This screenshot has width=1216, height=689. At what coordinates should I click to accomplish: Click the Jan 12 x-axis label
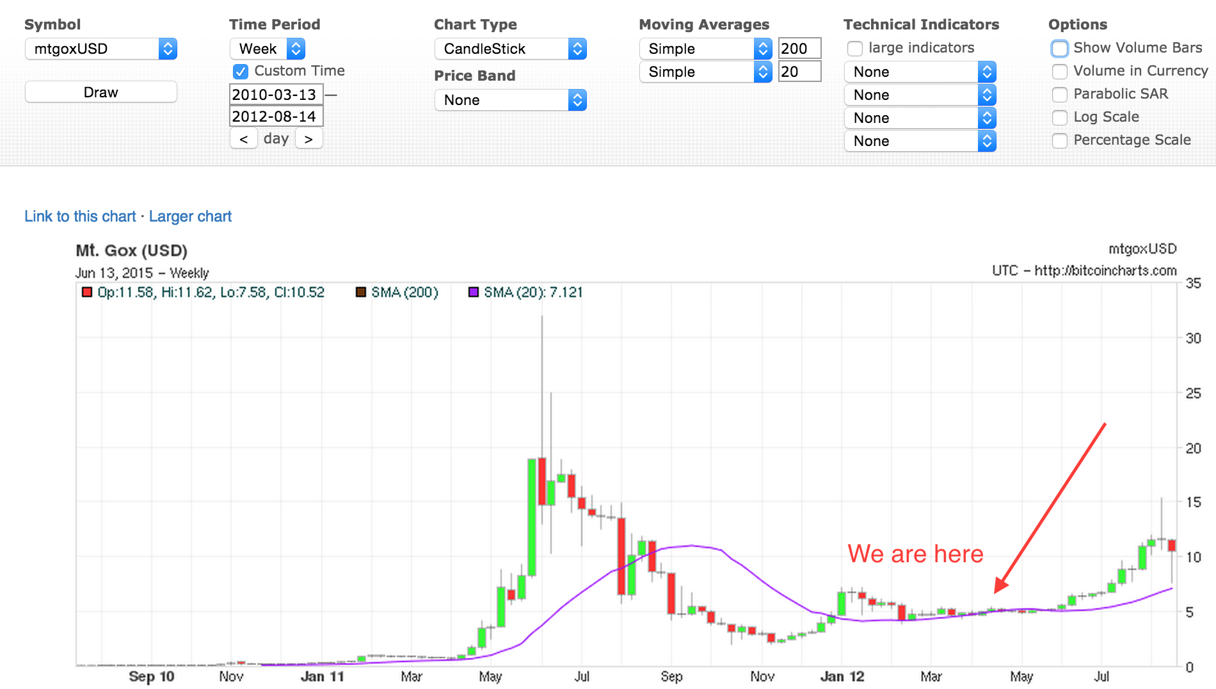[x=842, y=677]
